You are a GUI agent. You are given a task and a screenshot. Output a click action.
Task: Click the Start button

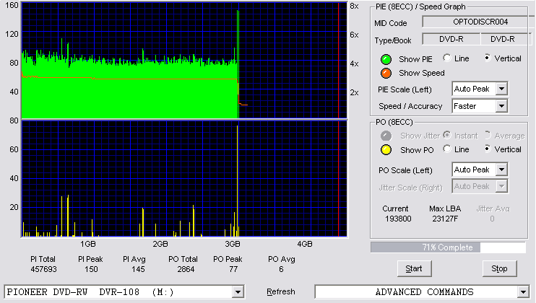[415, 269]
